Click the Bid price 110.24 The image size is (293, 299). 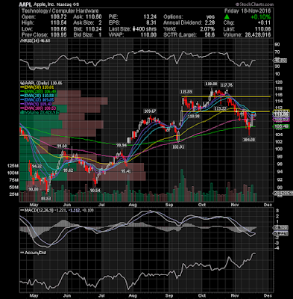tap(94, 29)
